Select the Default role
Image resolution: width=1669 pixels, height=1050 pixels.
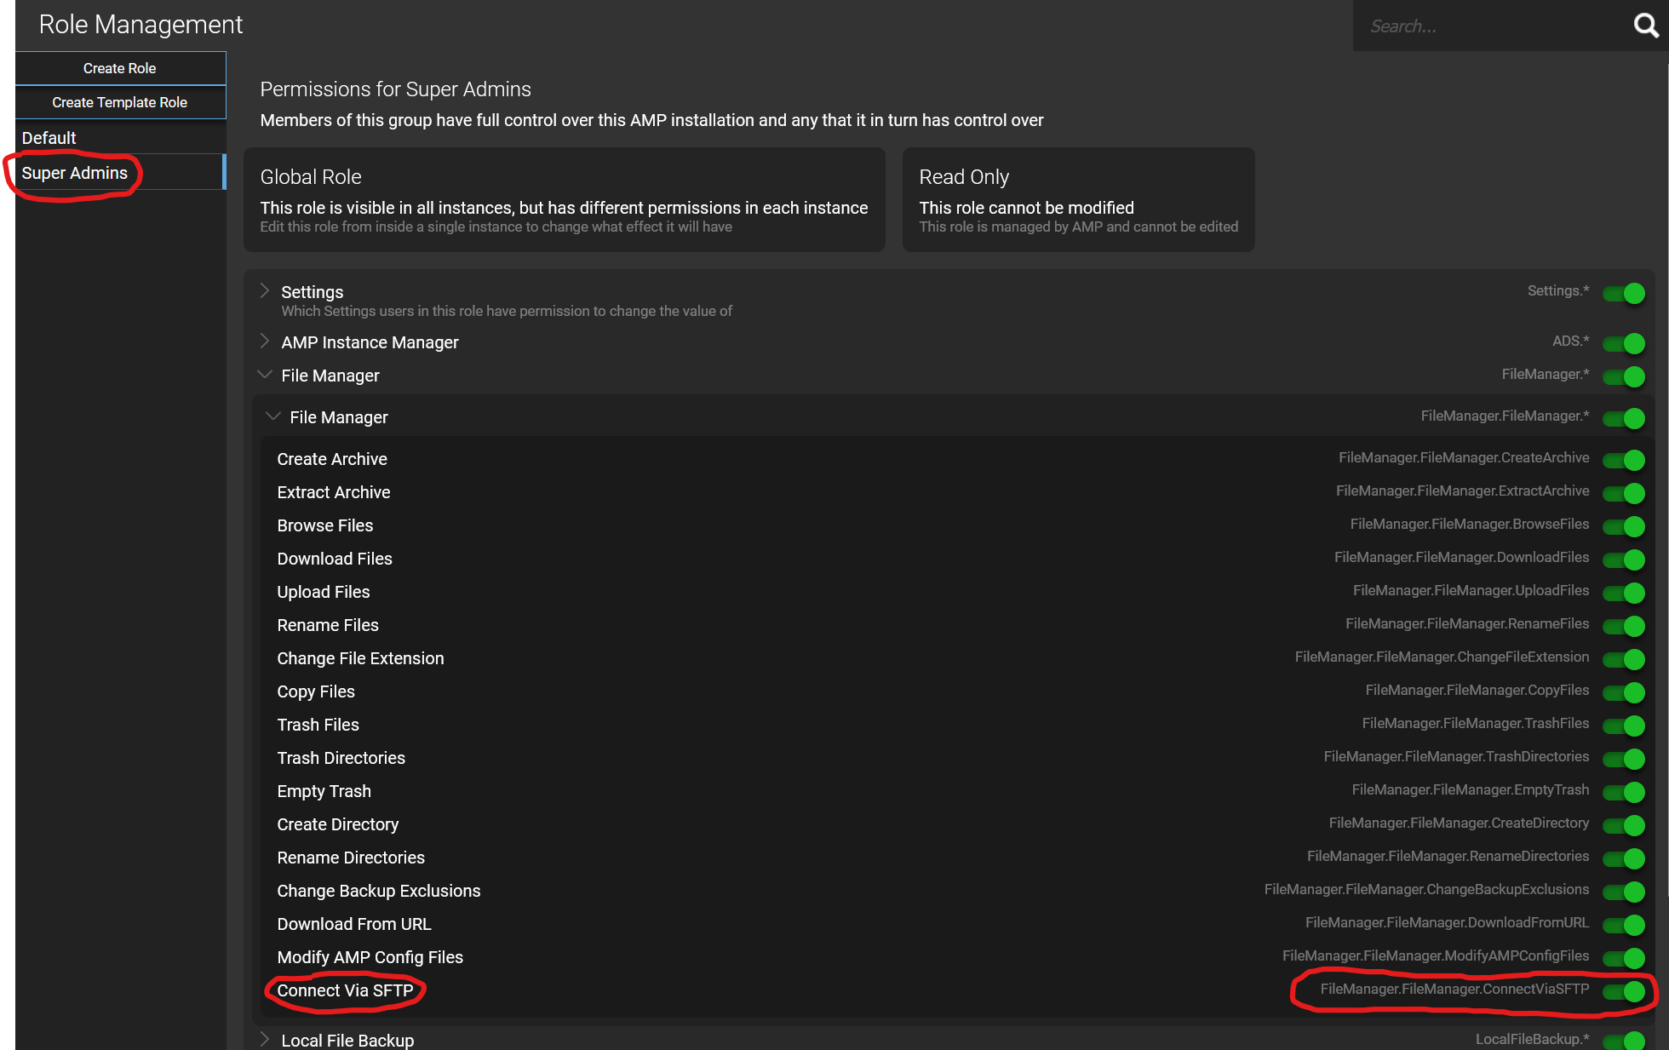pyautogui.click(x=120, y=138)
